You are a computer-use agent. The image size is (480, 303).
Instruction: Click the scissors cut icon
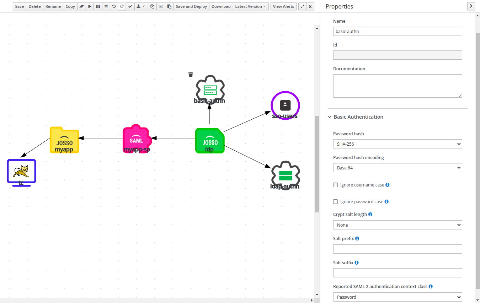pyautogui.click(x=161, y=6)
